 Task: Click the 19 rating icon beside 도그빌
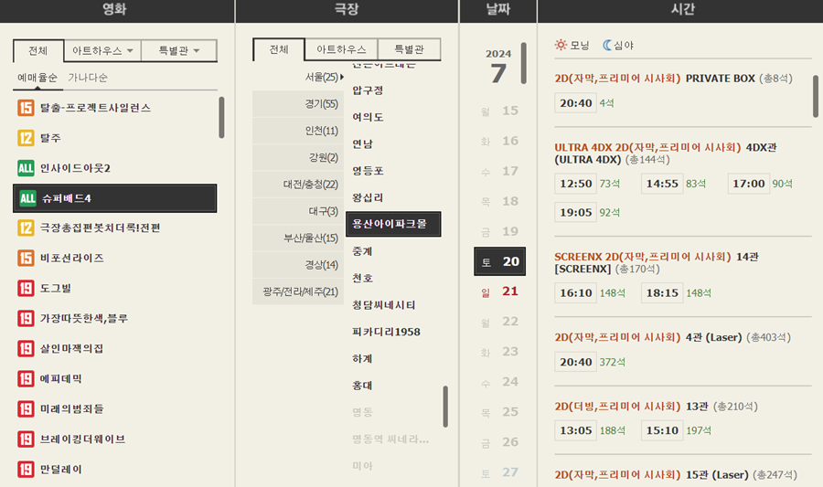click(26, 289)
